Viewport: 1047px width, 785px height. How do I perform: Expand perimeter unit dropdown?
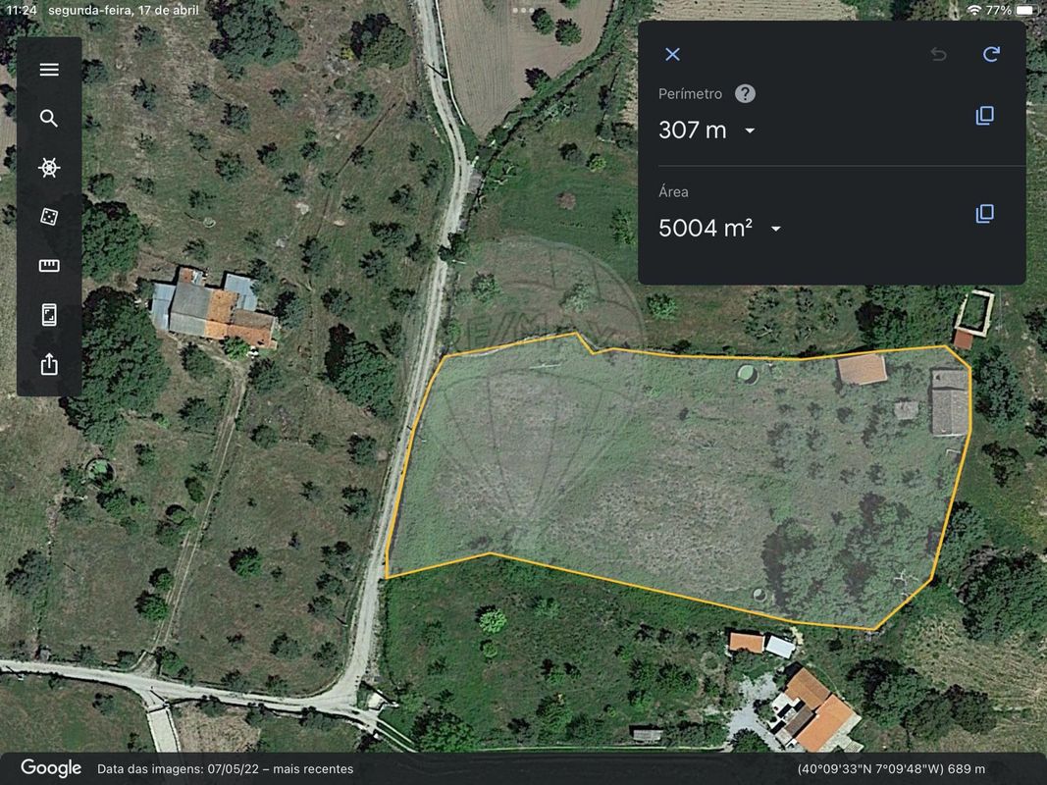[x=750, y=131]
